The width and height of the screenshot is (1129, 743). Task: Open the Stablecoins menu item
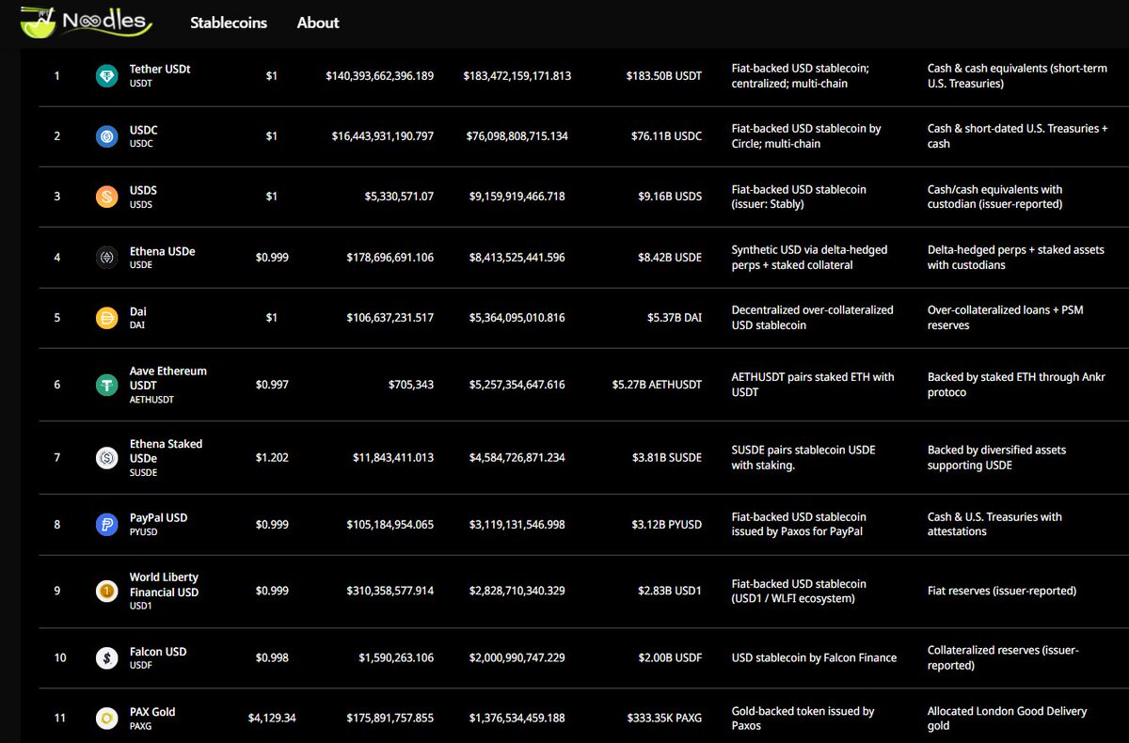click(x=229, y=23)
